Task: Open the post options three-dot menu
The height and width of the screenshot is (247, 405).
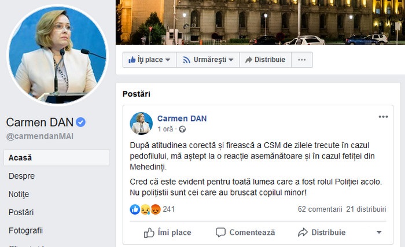Action: coord(383,117)
